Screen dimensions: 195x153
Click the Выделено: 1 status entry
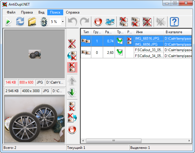[x=140, y=148]
